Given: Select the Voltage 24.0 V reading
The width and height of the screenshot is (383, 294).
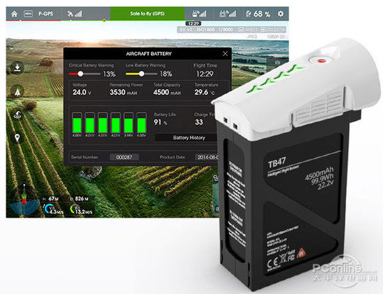Looking at the screenshot, I should pos(82,92).
